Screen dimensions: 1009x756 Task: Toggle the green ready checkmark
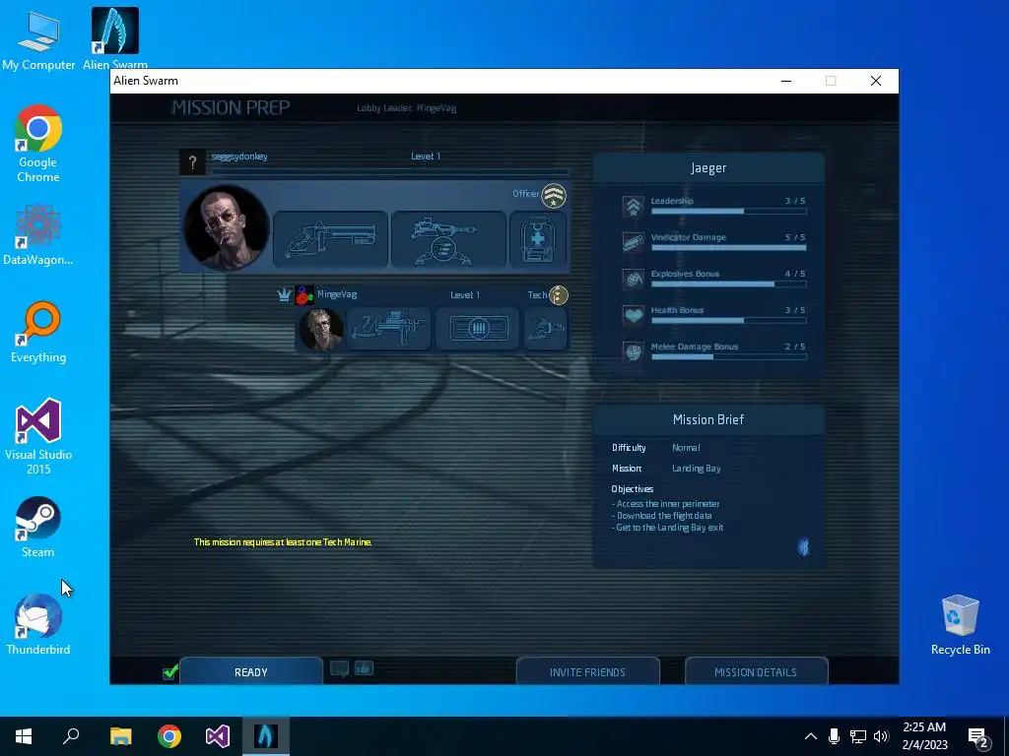click(x=170, y=672)
